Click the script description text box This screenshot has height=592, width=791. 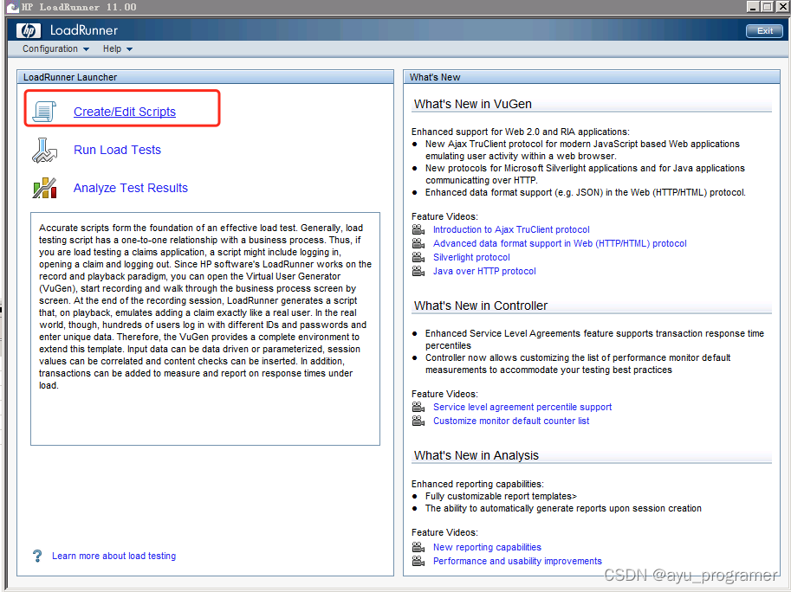click(204, 329)
